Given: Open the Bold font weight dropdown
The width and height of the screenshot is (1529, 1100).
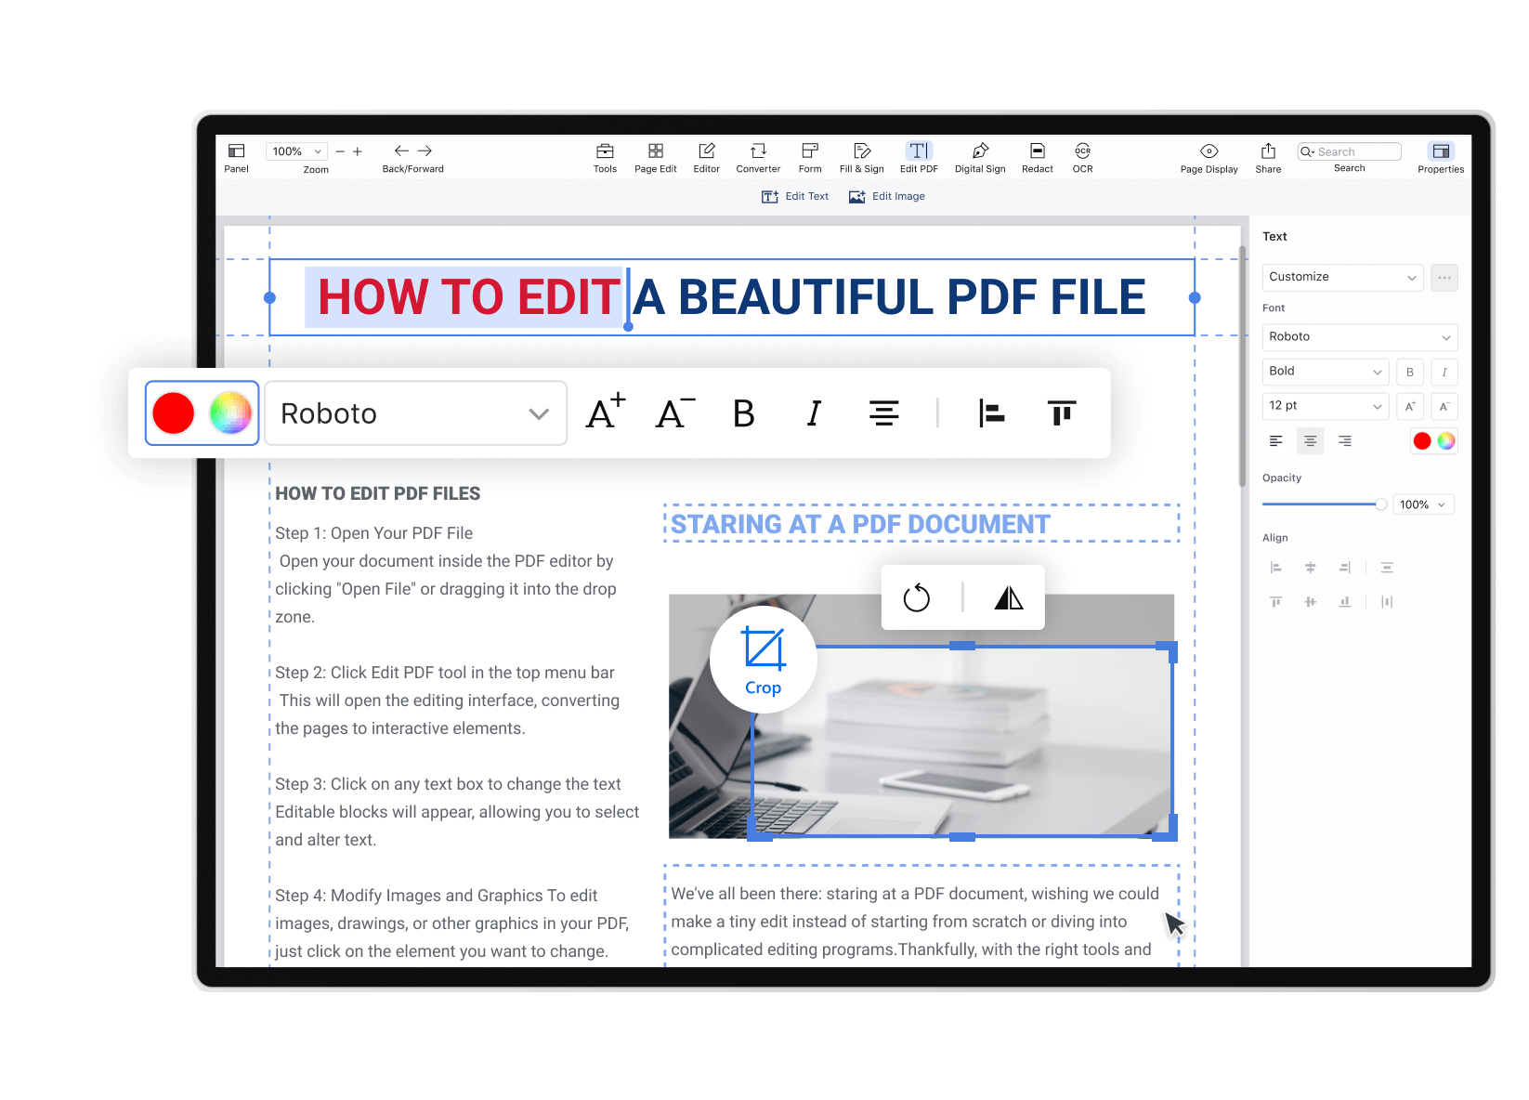Looking at the screenshot, I should (1326, 372).
